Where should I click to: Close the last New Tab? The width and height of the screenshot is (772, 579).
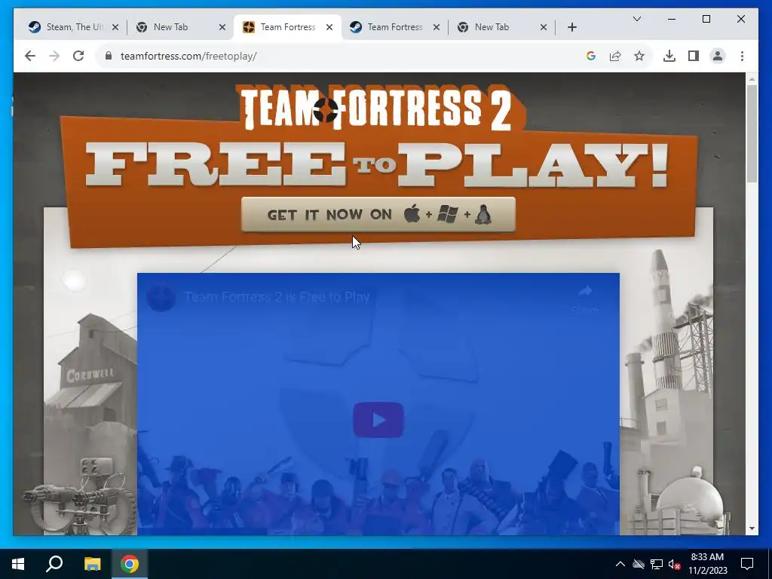pyautogui.click(x=544, y=27)
